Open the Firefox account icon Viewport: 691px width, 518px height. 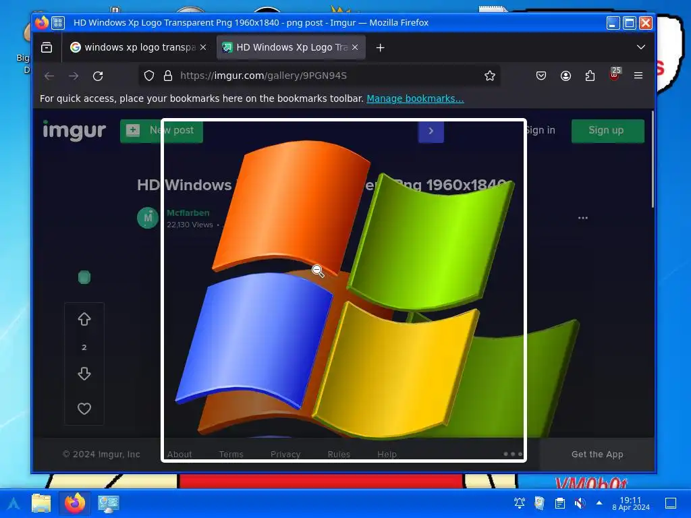tap(566, 76)
